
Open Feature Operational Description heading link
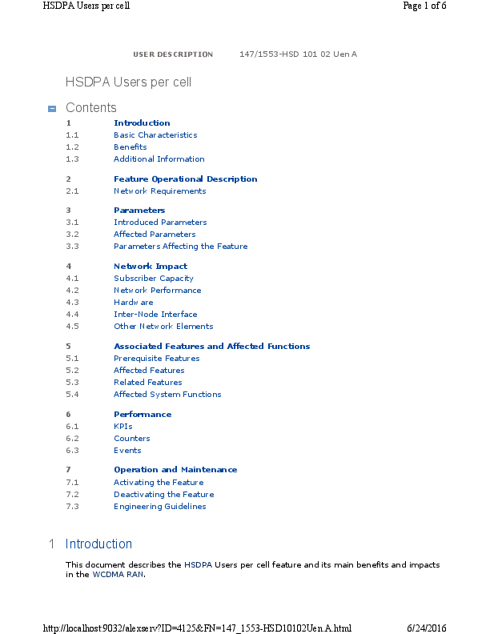185,179
